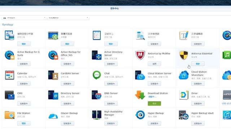Open the document viewer magnifier icon
This screenshot has height=129, width=231.
click(140, 35)
